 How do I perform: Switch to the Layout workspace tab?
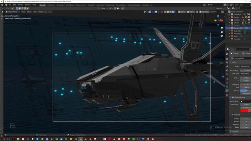(43, 5)
